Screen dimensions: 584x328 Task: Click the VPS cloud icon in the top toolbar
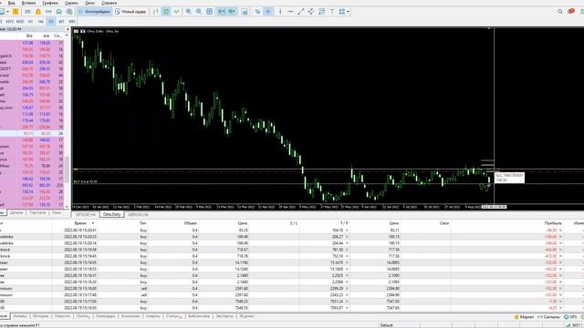click(58, 12)
